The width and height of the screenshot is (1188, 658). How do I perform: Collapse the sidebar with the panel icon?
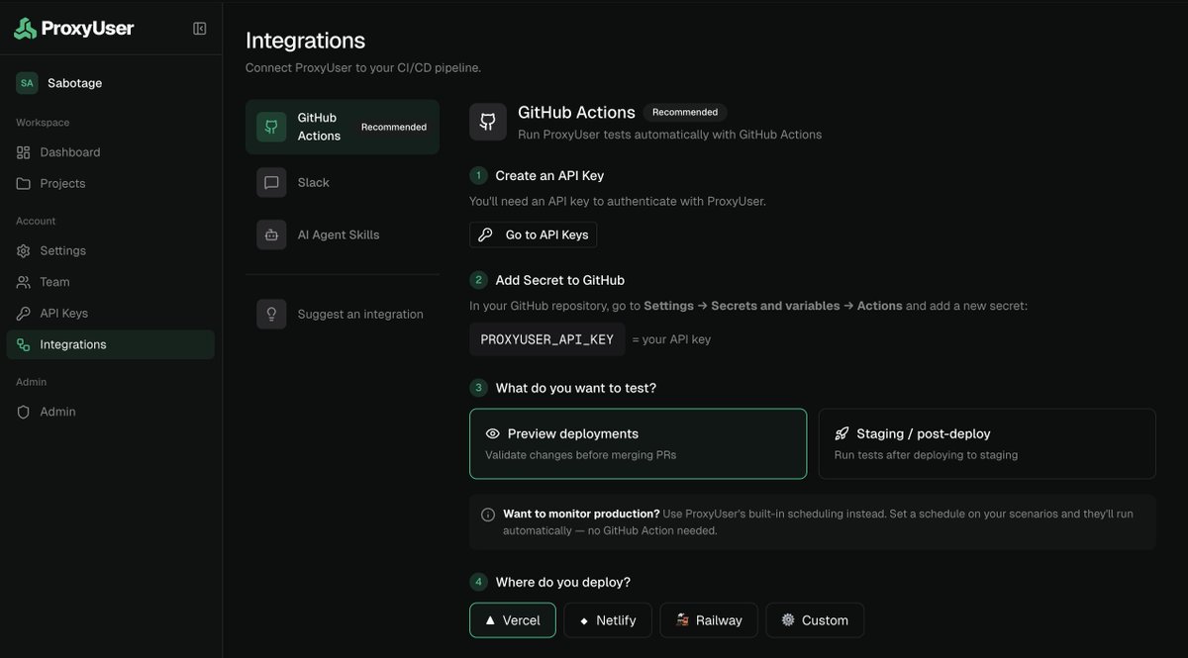point(199,29)
